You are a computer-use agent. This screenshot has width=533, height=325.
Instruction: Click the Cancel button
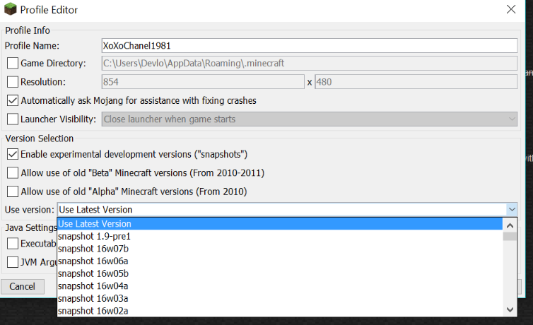[23, 286]
